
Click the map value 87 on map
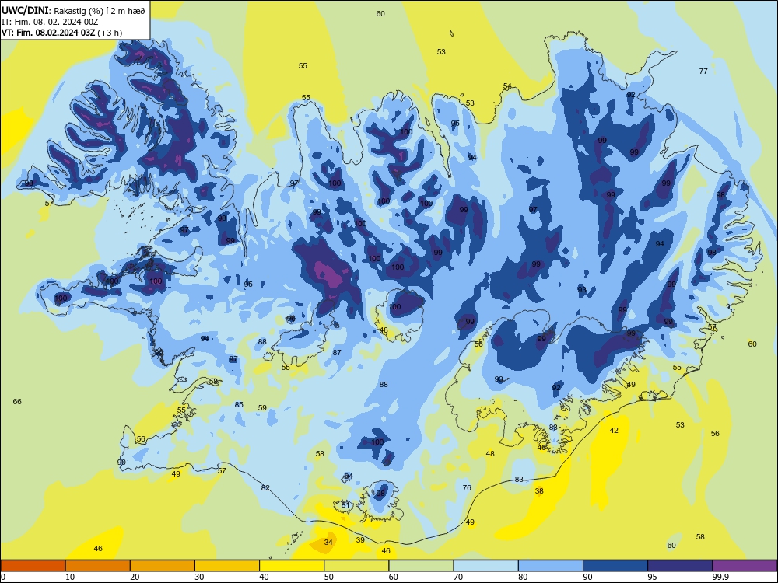coord(337,352)
